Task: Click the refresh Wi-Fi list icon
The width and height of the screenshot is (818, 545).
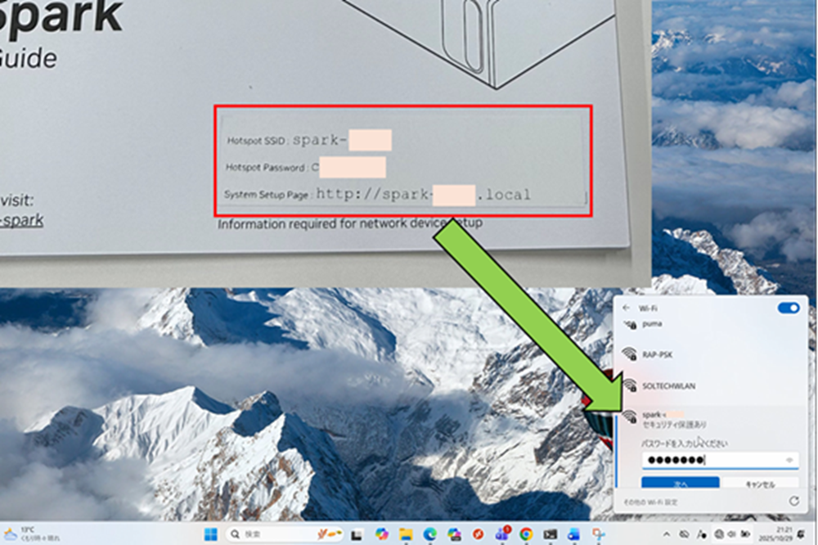Action: pos(793,500)
